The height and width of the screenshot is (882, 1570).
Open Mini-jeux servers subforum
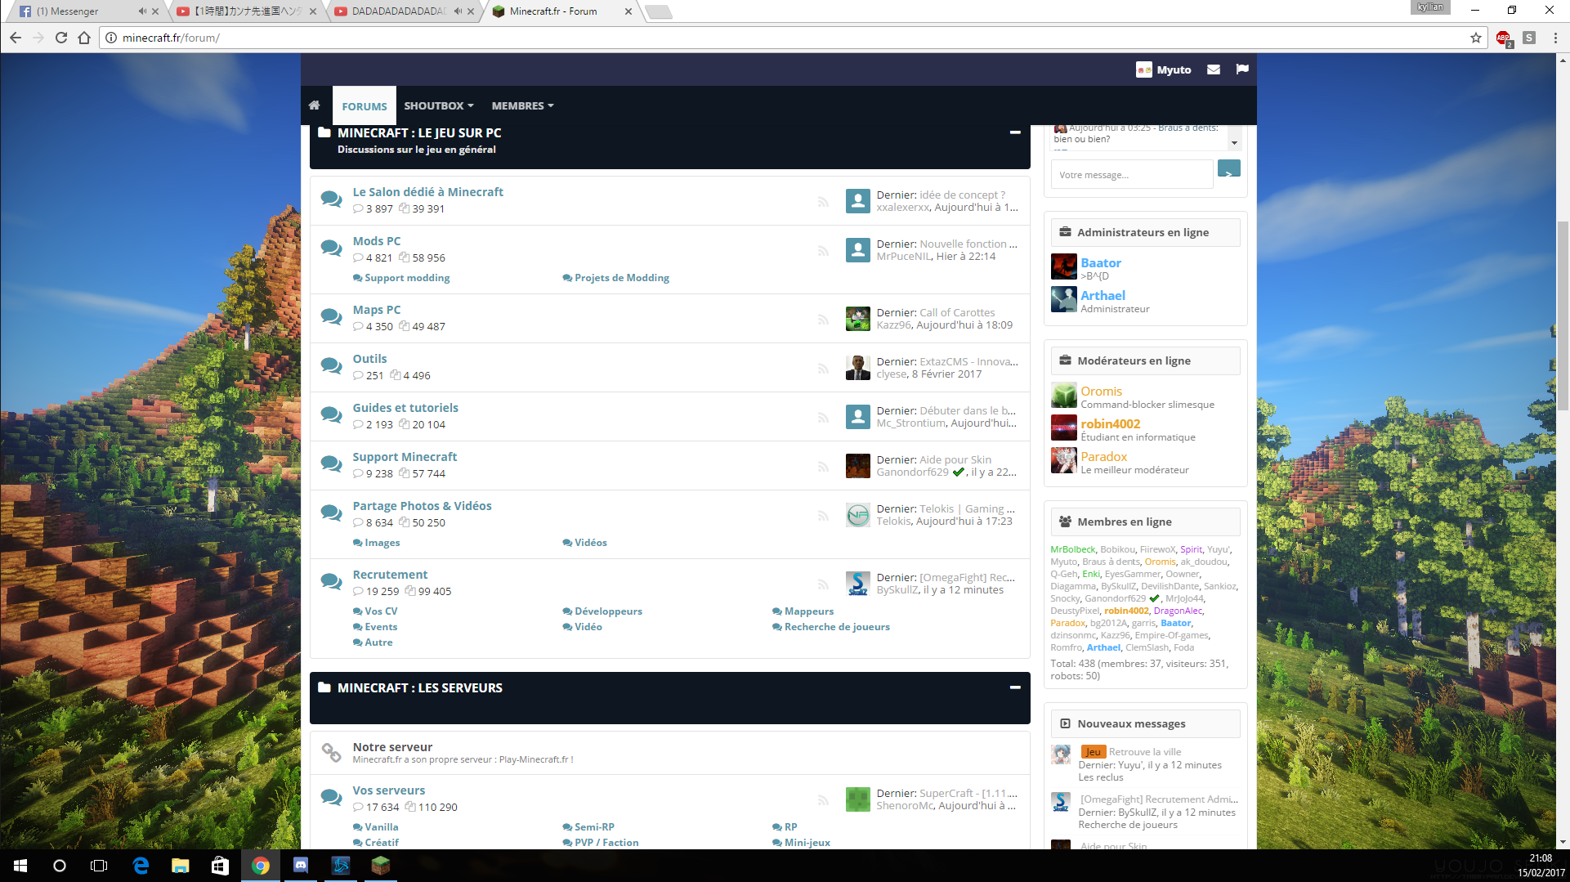[x=807, y=843]
